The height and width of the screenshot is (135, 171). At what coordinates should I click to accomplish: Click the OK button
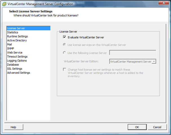(x=137, y=127)
